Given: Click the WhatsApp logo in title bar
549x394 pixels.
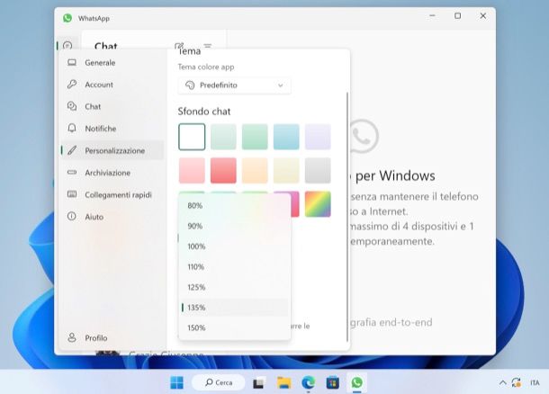Looking at the screenshot, I should [67, 18].
